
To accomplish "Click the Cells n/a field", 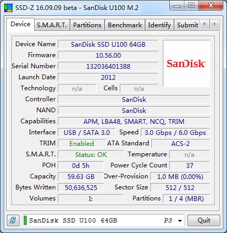I will pyautogui.click(x=139, y=89).
